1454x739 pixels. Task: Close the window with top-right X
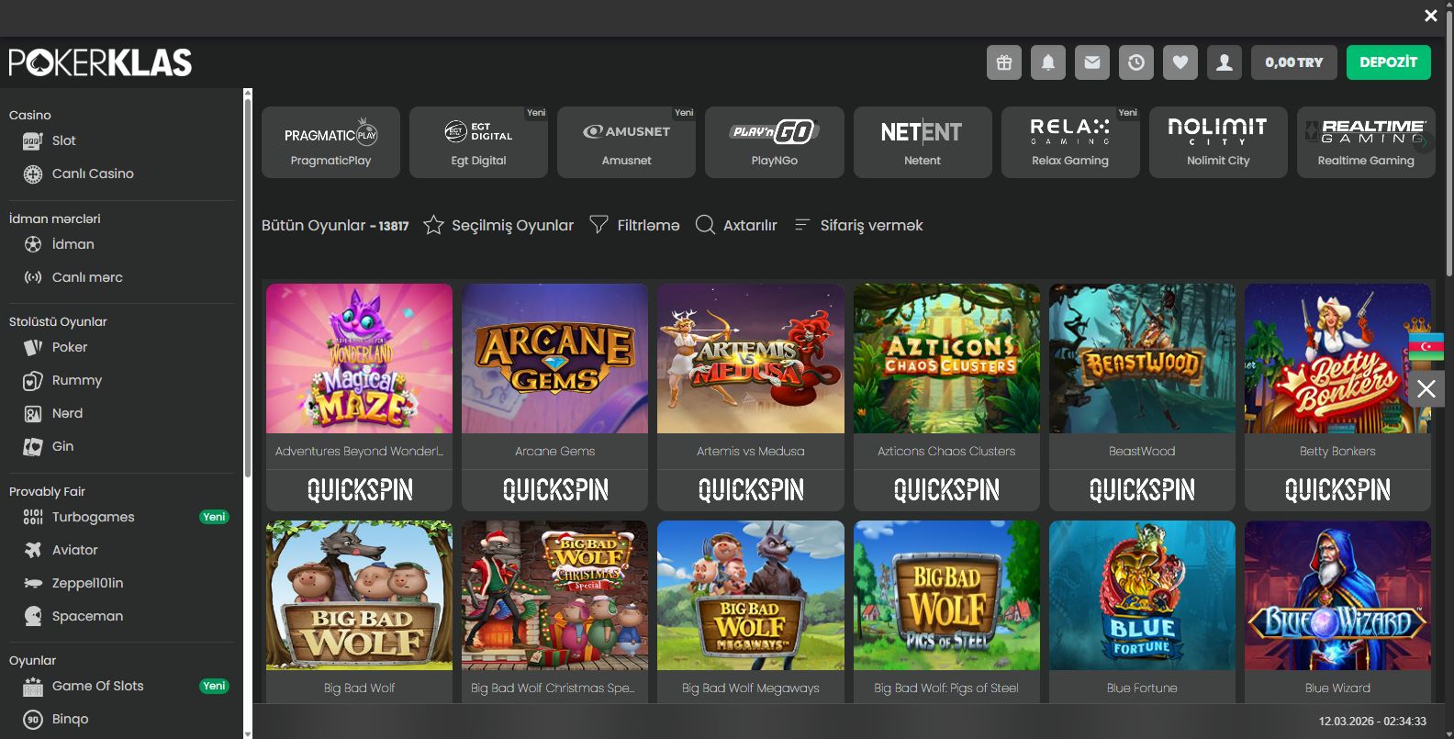pos(1431,16)
